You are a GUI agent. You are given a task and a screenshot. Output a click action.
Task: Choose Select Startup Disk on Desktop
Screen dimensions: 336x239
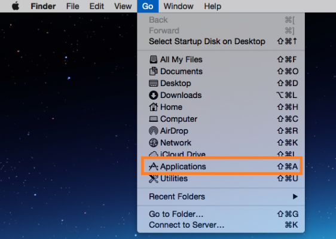221,41
